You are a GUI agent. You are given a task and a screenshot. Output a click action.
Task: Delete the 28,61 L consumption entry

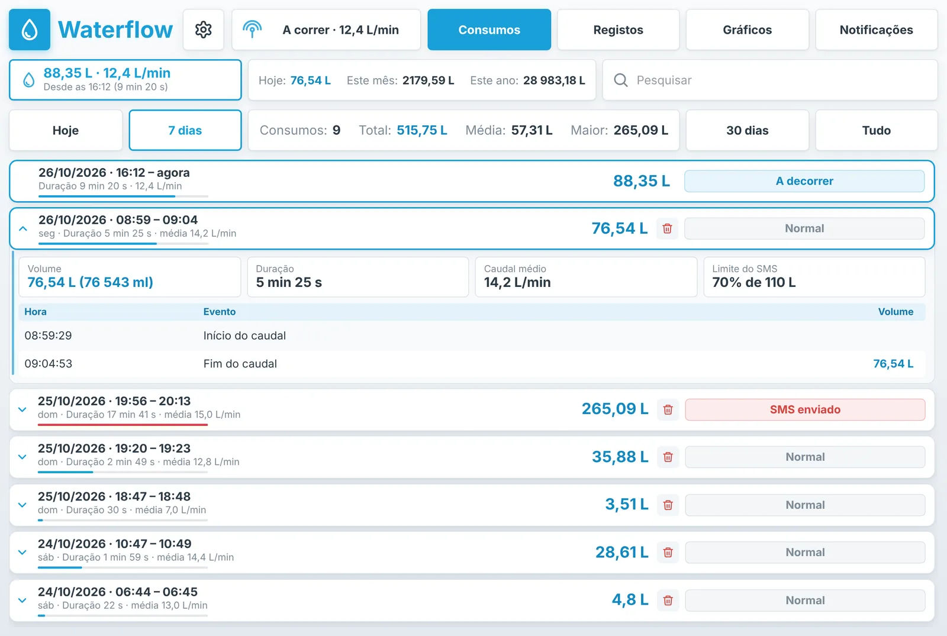click(x=668, y=552)
